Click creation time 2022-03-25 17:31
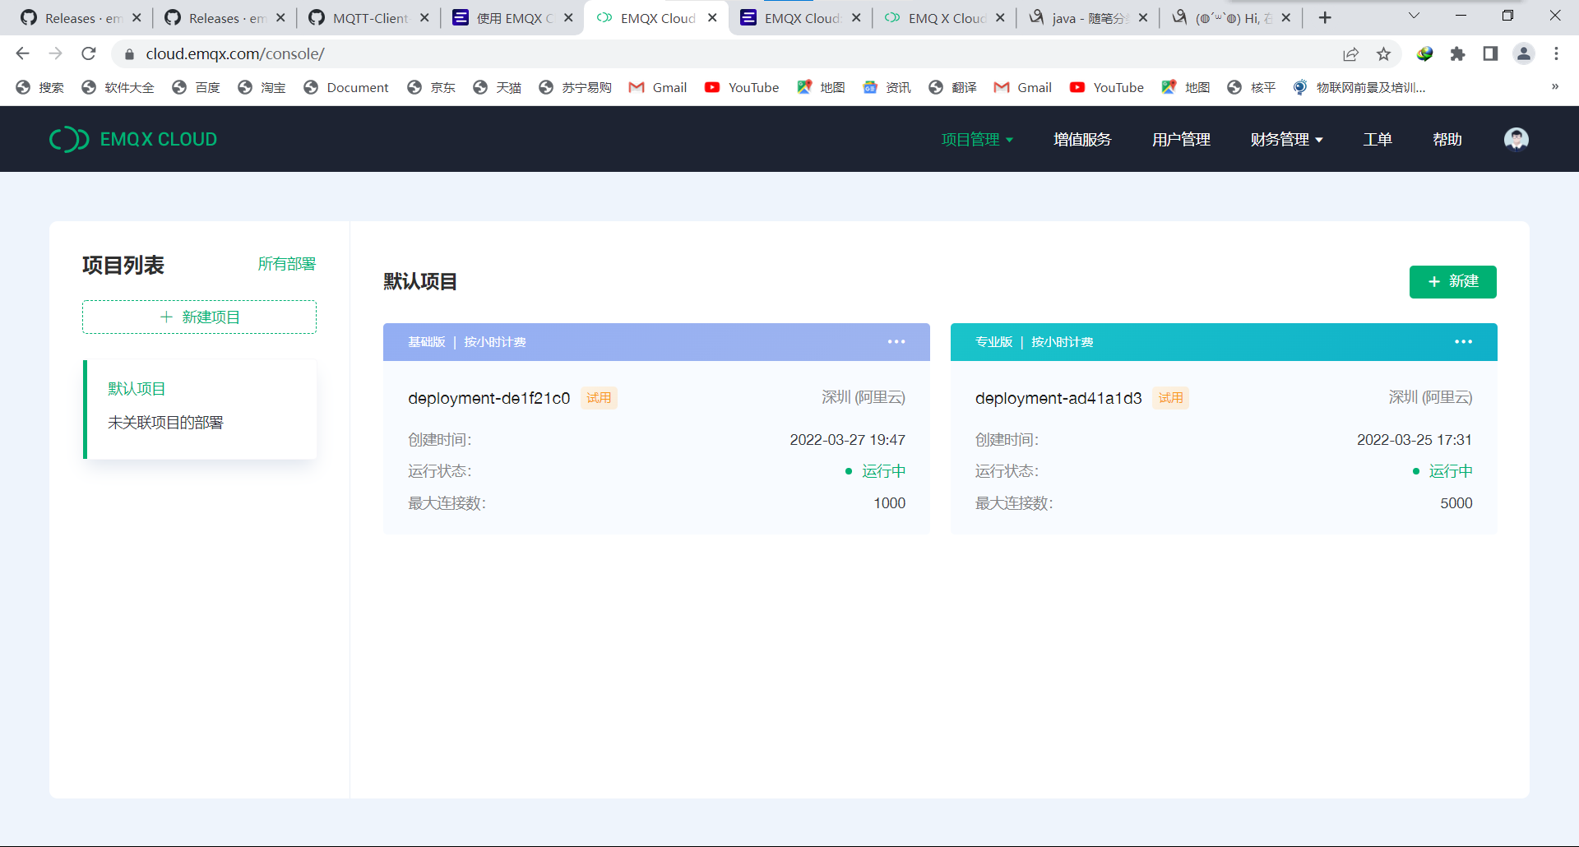The width and height of the screenshot is (1579, 847). [x=1415, y=440]
